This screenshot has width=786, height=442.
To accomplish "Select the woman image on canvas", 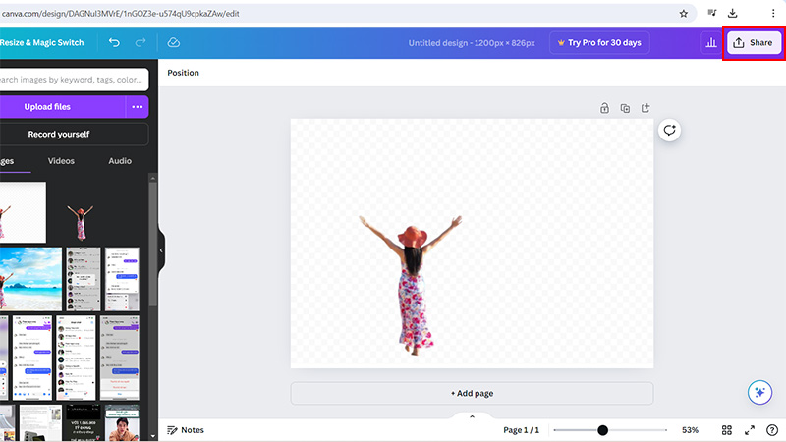I will (411, 285).
